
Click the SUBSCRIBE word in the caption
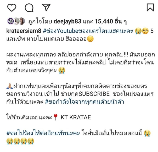[x=94, y=94]
